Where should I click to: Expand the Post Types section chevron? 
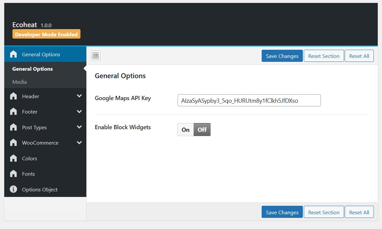pyautogui.click(x=79, y=127)
